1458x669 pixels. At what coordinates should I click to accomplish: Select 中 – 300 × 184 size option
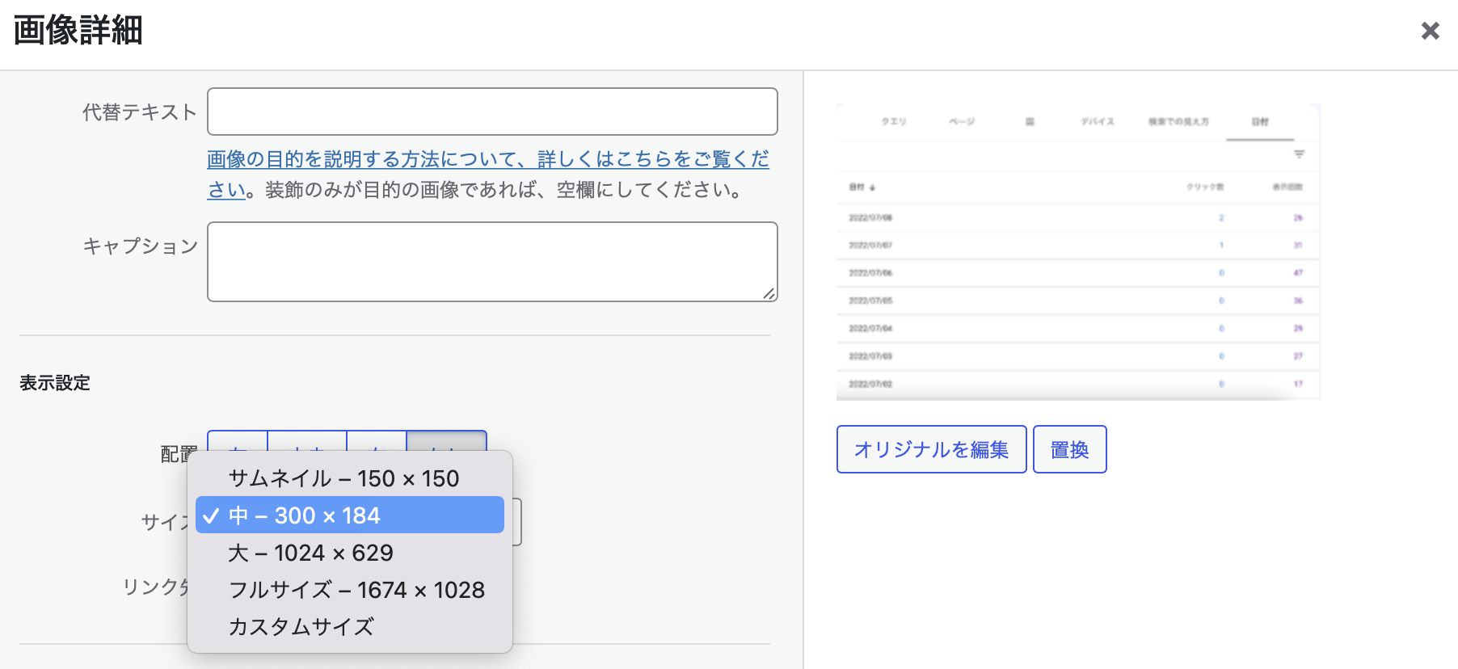coord(350,515)
